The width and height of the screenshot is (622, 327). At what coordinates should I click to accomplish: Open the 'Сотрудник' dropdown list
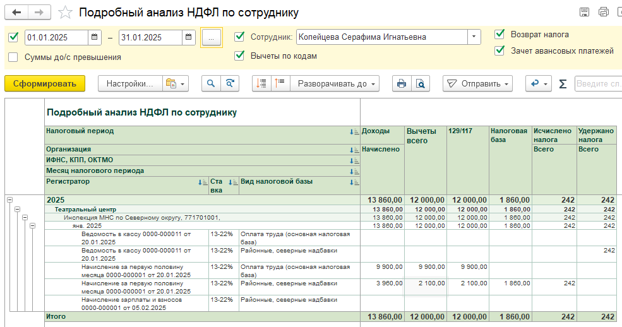pos(474,37)
